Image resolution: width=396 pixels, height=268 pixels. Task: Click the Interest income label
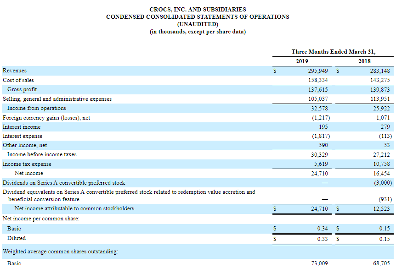click(22, 127)
